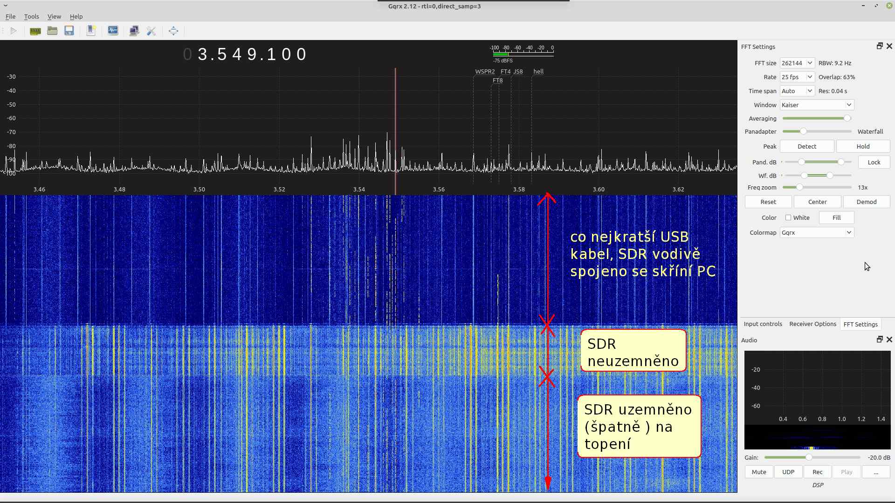Click the load settings folder icon
Image resolution: width=895 pixels, height=503 pixels.
point(52,31)
